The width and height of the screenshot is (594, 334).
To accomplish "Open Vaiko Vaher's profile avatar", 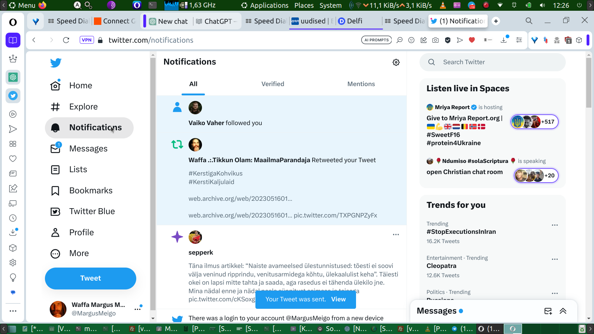I will tap(195, 108).
